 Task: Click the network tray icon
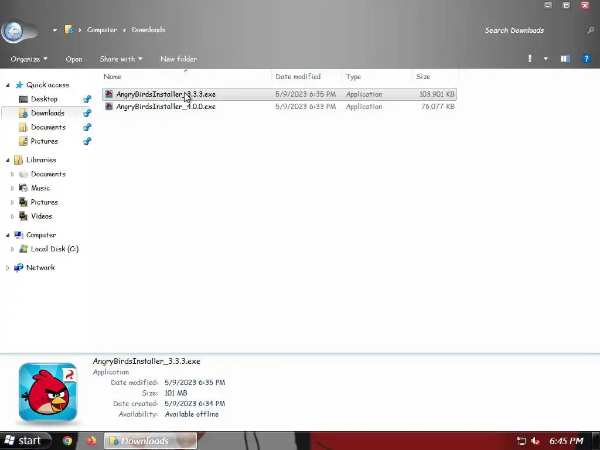tap(521, 441)
